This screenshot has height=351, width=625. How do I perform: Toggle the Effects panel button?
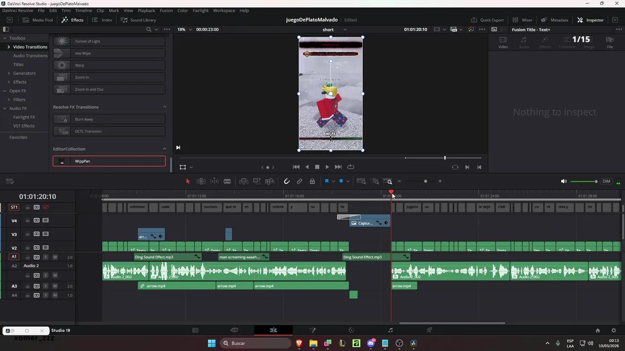coord(72,20)
